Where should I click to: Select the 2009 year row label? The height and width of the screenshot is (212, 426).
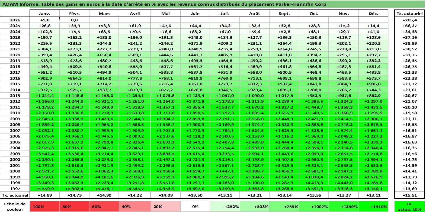tap(15, 119)
